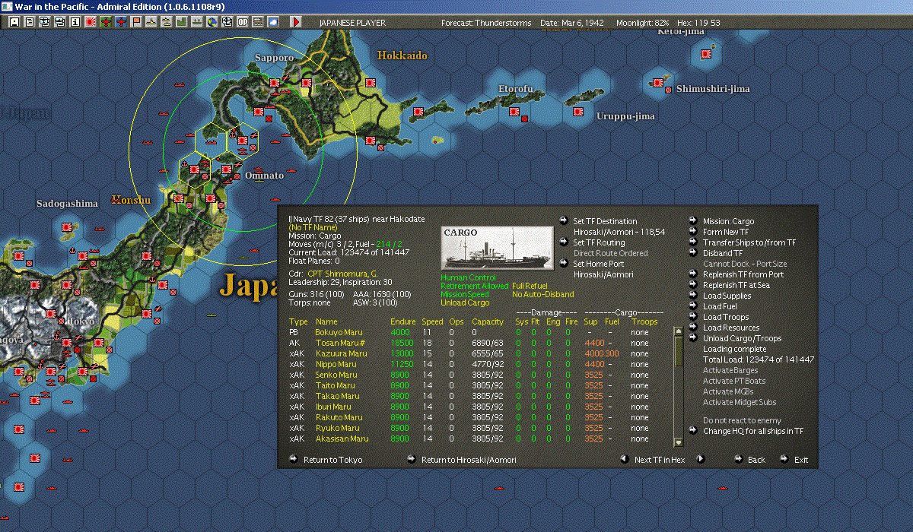913x532 pixels.
Task: Click the Capacity column header
Action: pos(488,321)
